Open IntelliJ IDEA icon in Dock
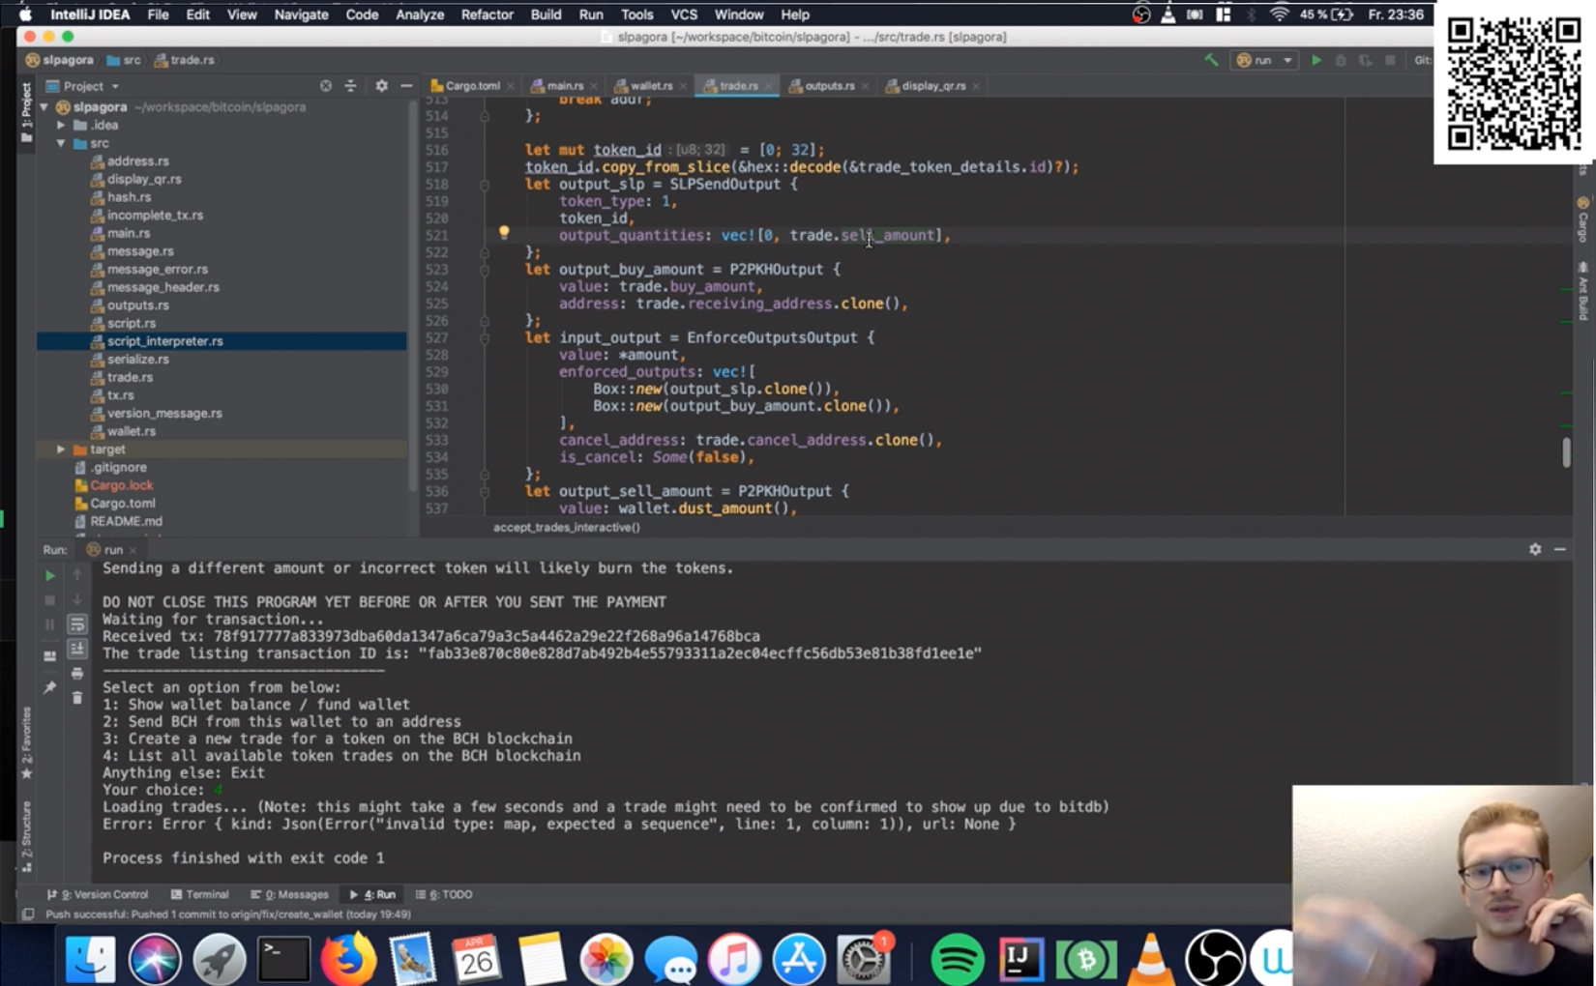 pos(1020,959)
